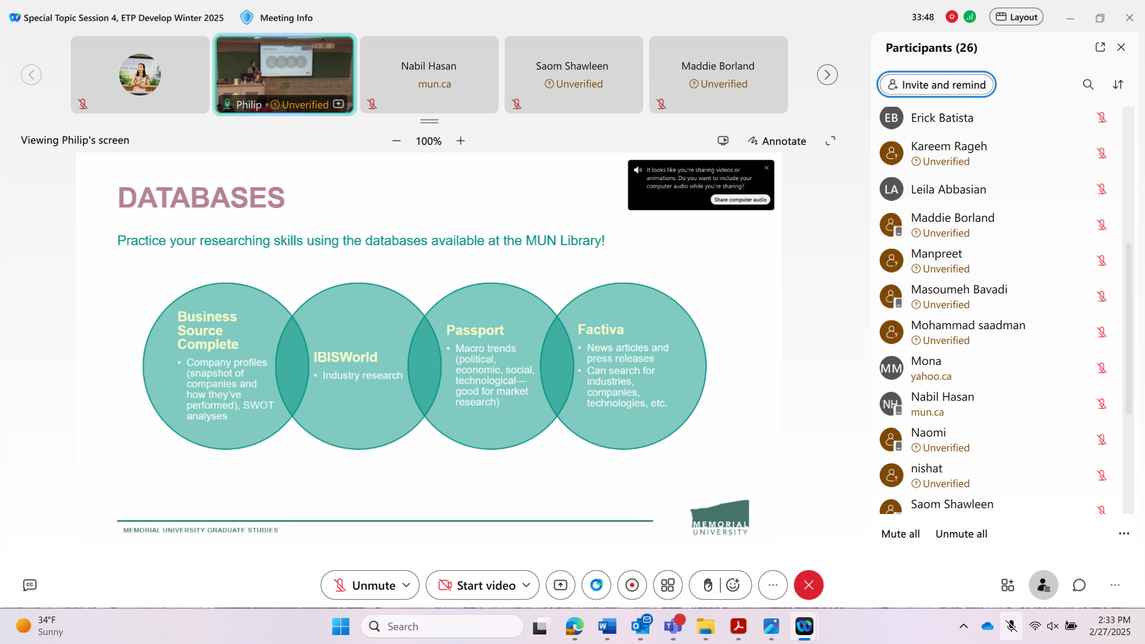1145x644 pixels.
Task: Click Invite and remind button
Action: 936,85
